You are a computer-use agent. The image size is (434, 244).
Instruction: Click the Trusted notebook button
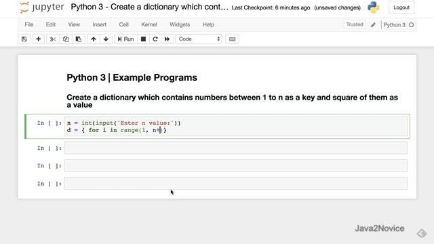coord(355,24)
